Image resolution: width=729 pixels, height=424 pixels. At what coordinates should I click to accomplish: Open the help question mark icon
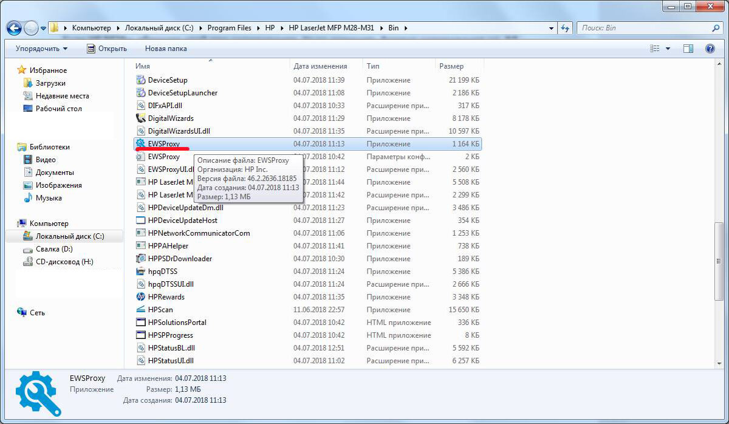710,49
